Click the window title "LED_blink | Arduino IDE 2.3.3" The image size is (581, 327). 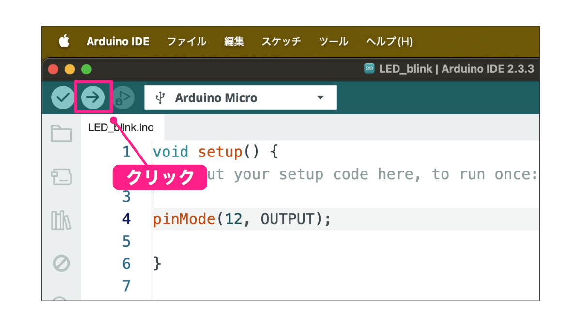[457, 69]
